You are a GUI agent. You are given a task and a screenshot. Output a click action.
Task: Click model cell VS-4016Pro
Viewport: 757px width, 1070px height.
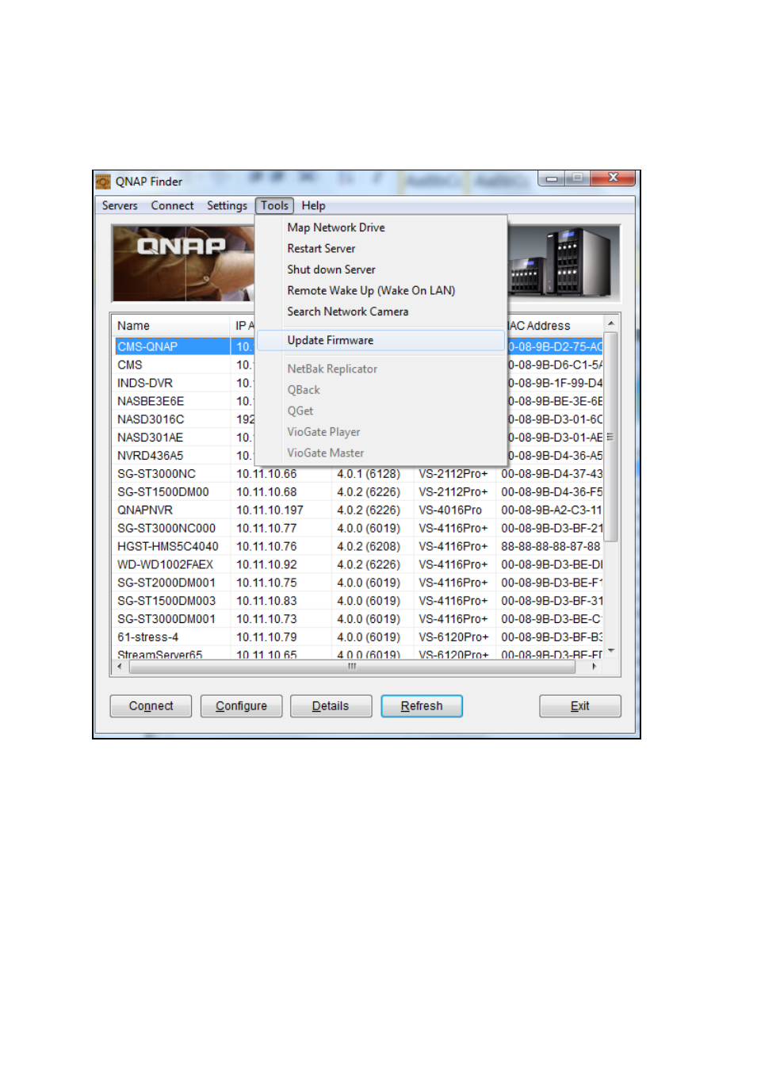point(450,510)
